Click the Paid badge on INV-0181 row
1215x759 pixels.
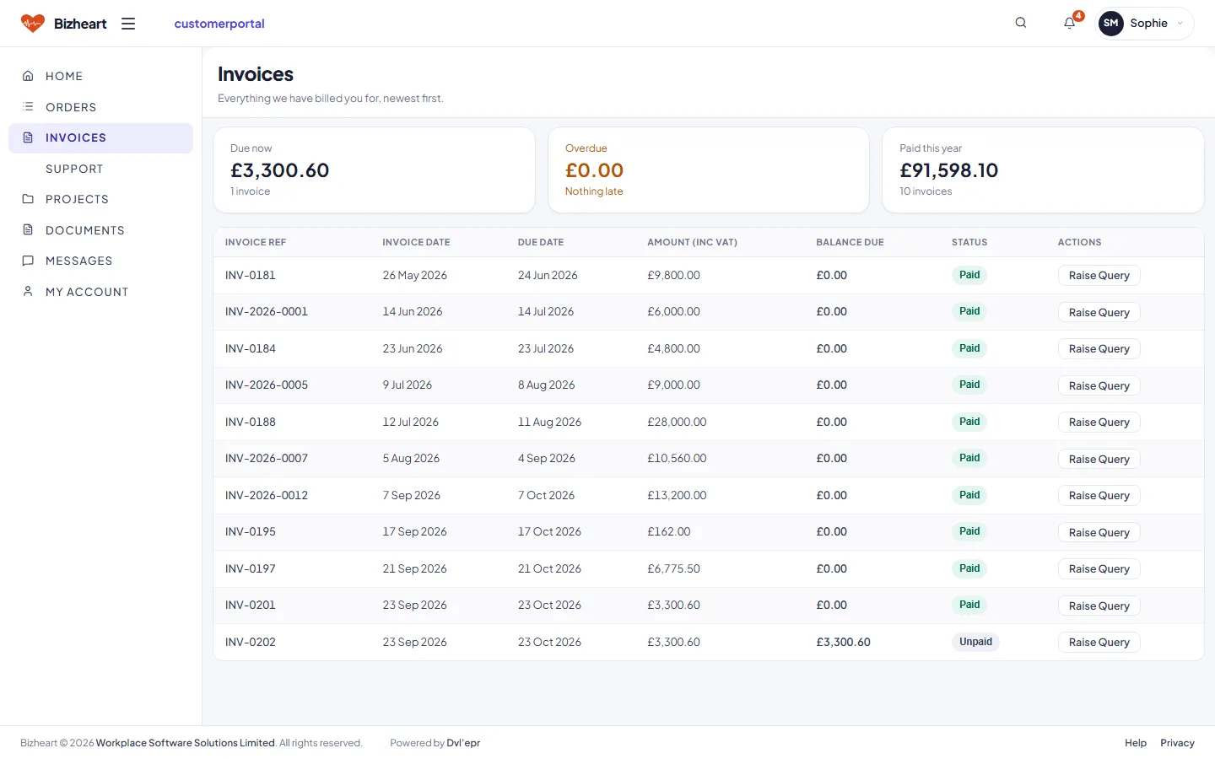(969, 275)
